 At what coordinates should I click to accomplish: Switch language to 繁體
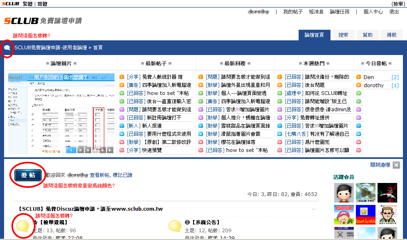point(27,4)
